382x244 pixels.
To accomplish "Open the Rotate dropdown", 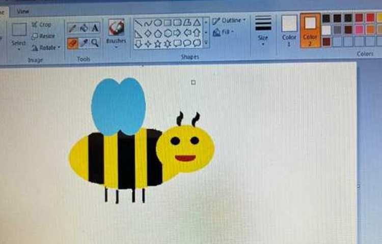I will [46, 48].
